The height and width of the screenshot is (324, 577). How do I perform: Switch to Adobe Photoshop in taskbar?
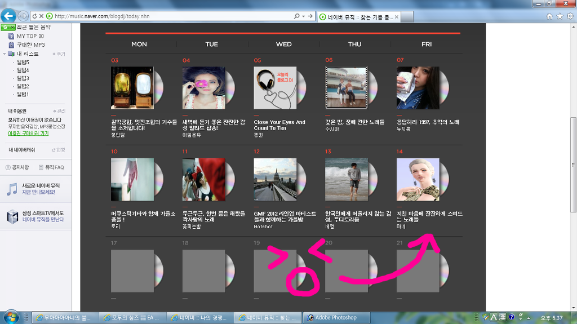[336, 317]
